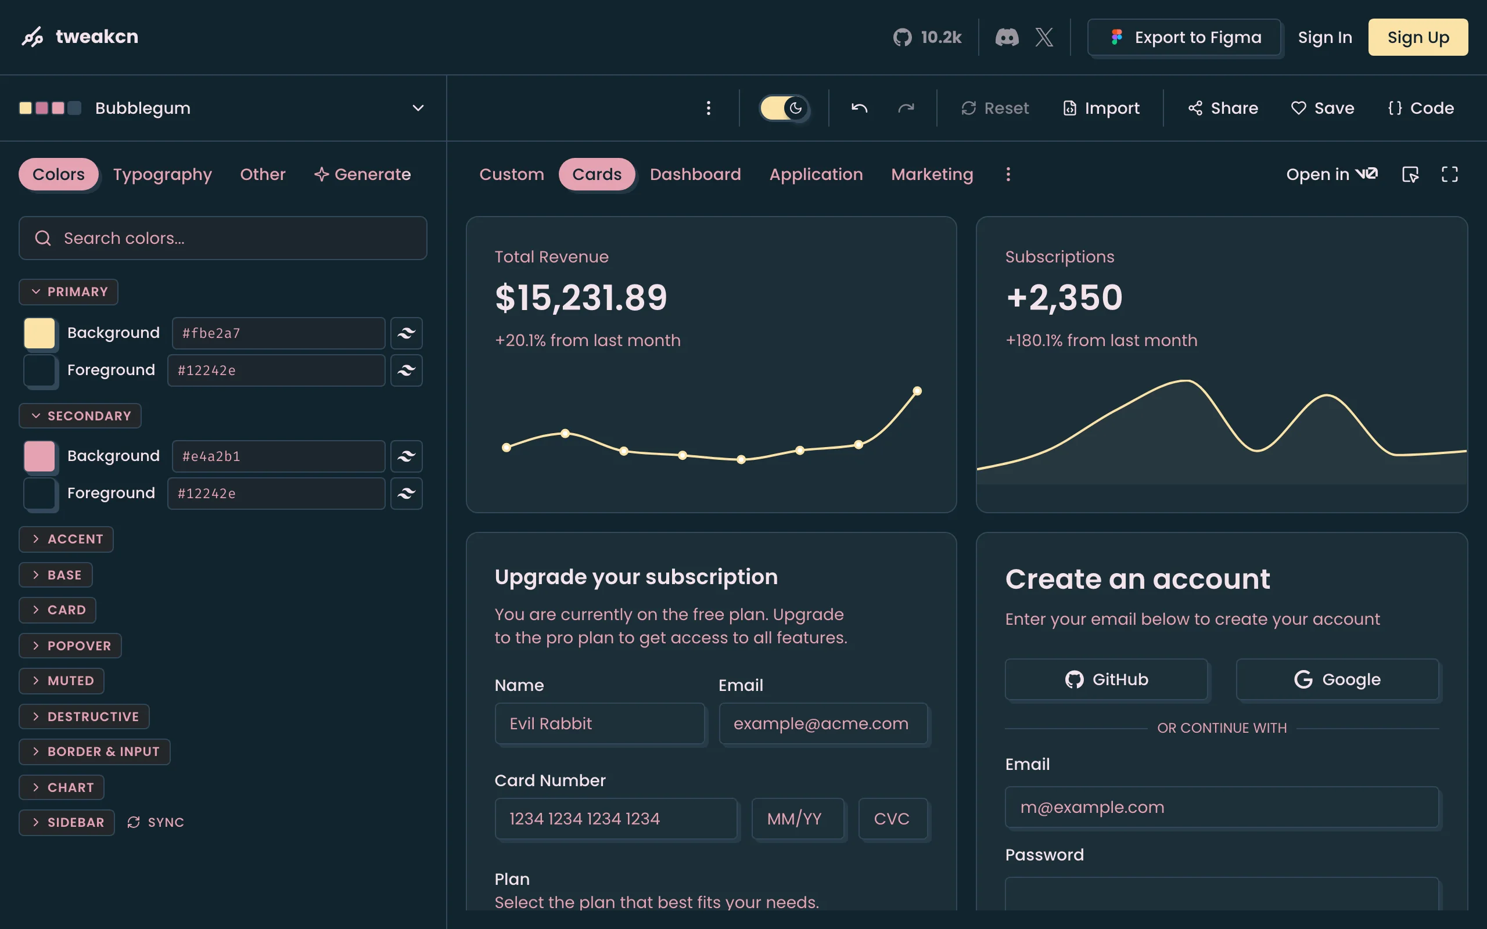Click the Secondary Background pink swatch
The height and width of the screenshot is (929, 1487).
point(39,456)
